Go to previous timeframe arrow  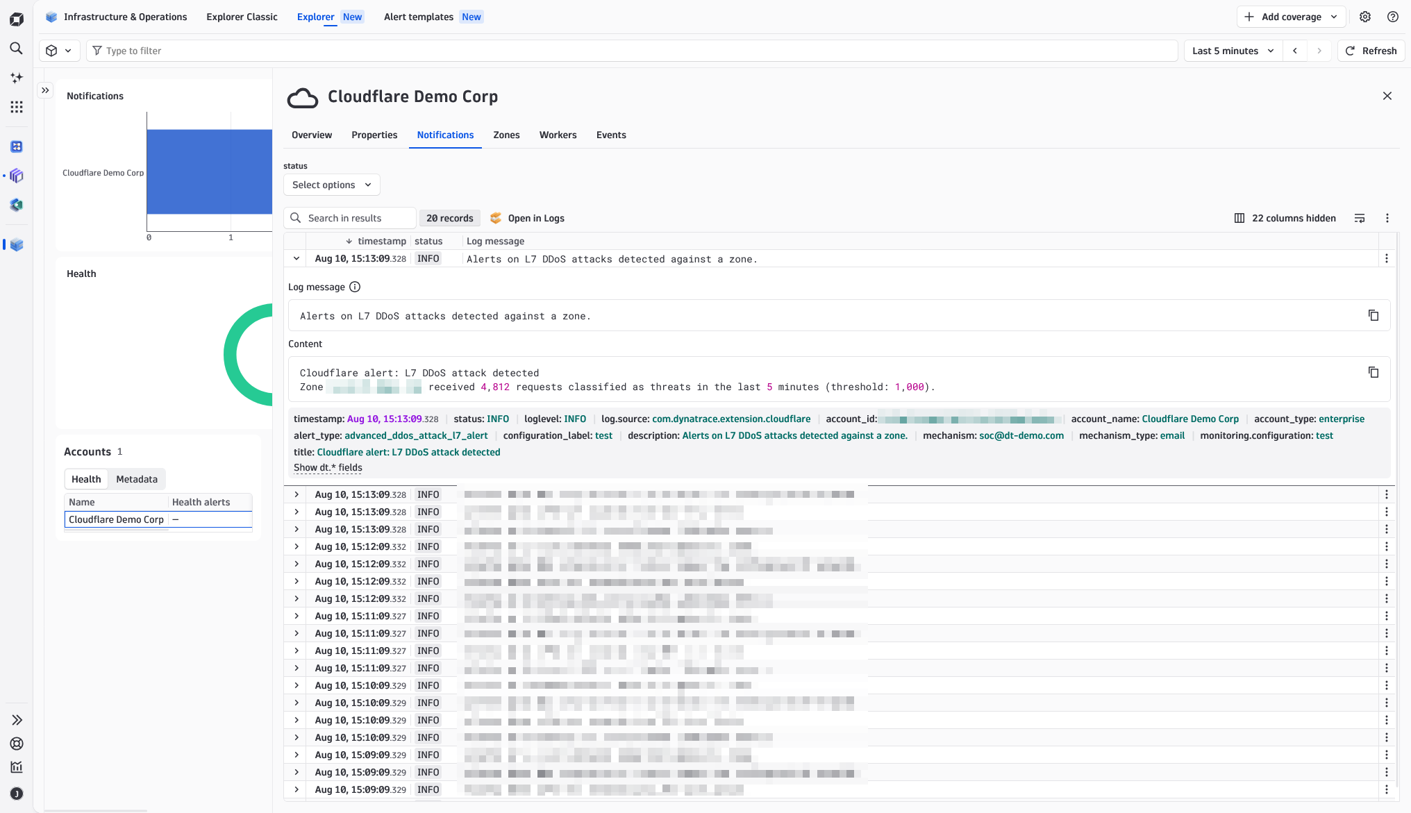pyautogui.click(x=1295, y=51)
